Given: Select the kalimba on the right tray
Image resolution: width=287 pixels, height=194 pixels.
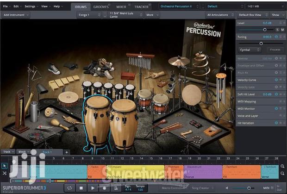Looking at the screenshot, I should point(212,131).
